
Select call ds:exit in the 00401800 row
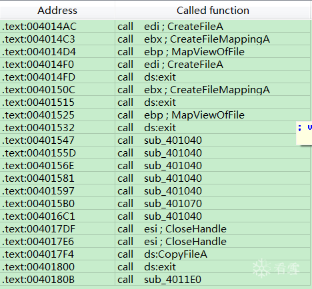(147, 267)
